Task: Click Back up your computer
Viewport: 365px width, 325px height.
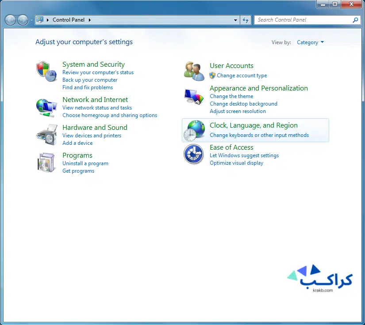Action: pyautogui.click(x=90, y=80)
